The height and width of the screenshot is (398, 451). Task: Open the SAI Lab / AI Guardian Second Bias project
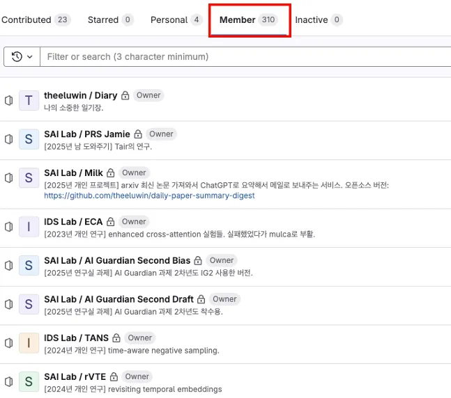pyautogui.click(x=117, y=260)
